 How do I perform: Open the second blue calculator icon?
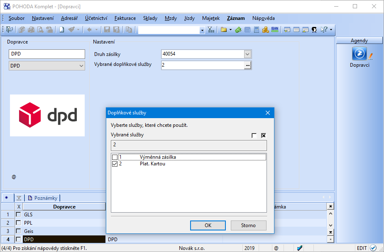coord(257,30)
